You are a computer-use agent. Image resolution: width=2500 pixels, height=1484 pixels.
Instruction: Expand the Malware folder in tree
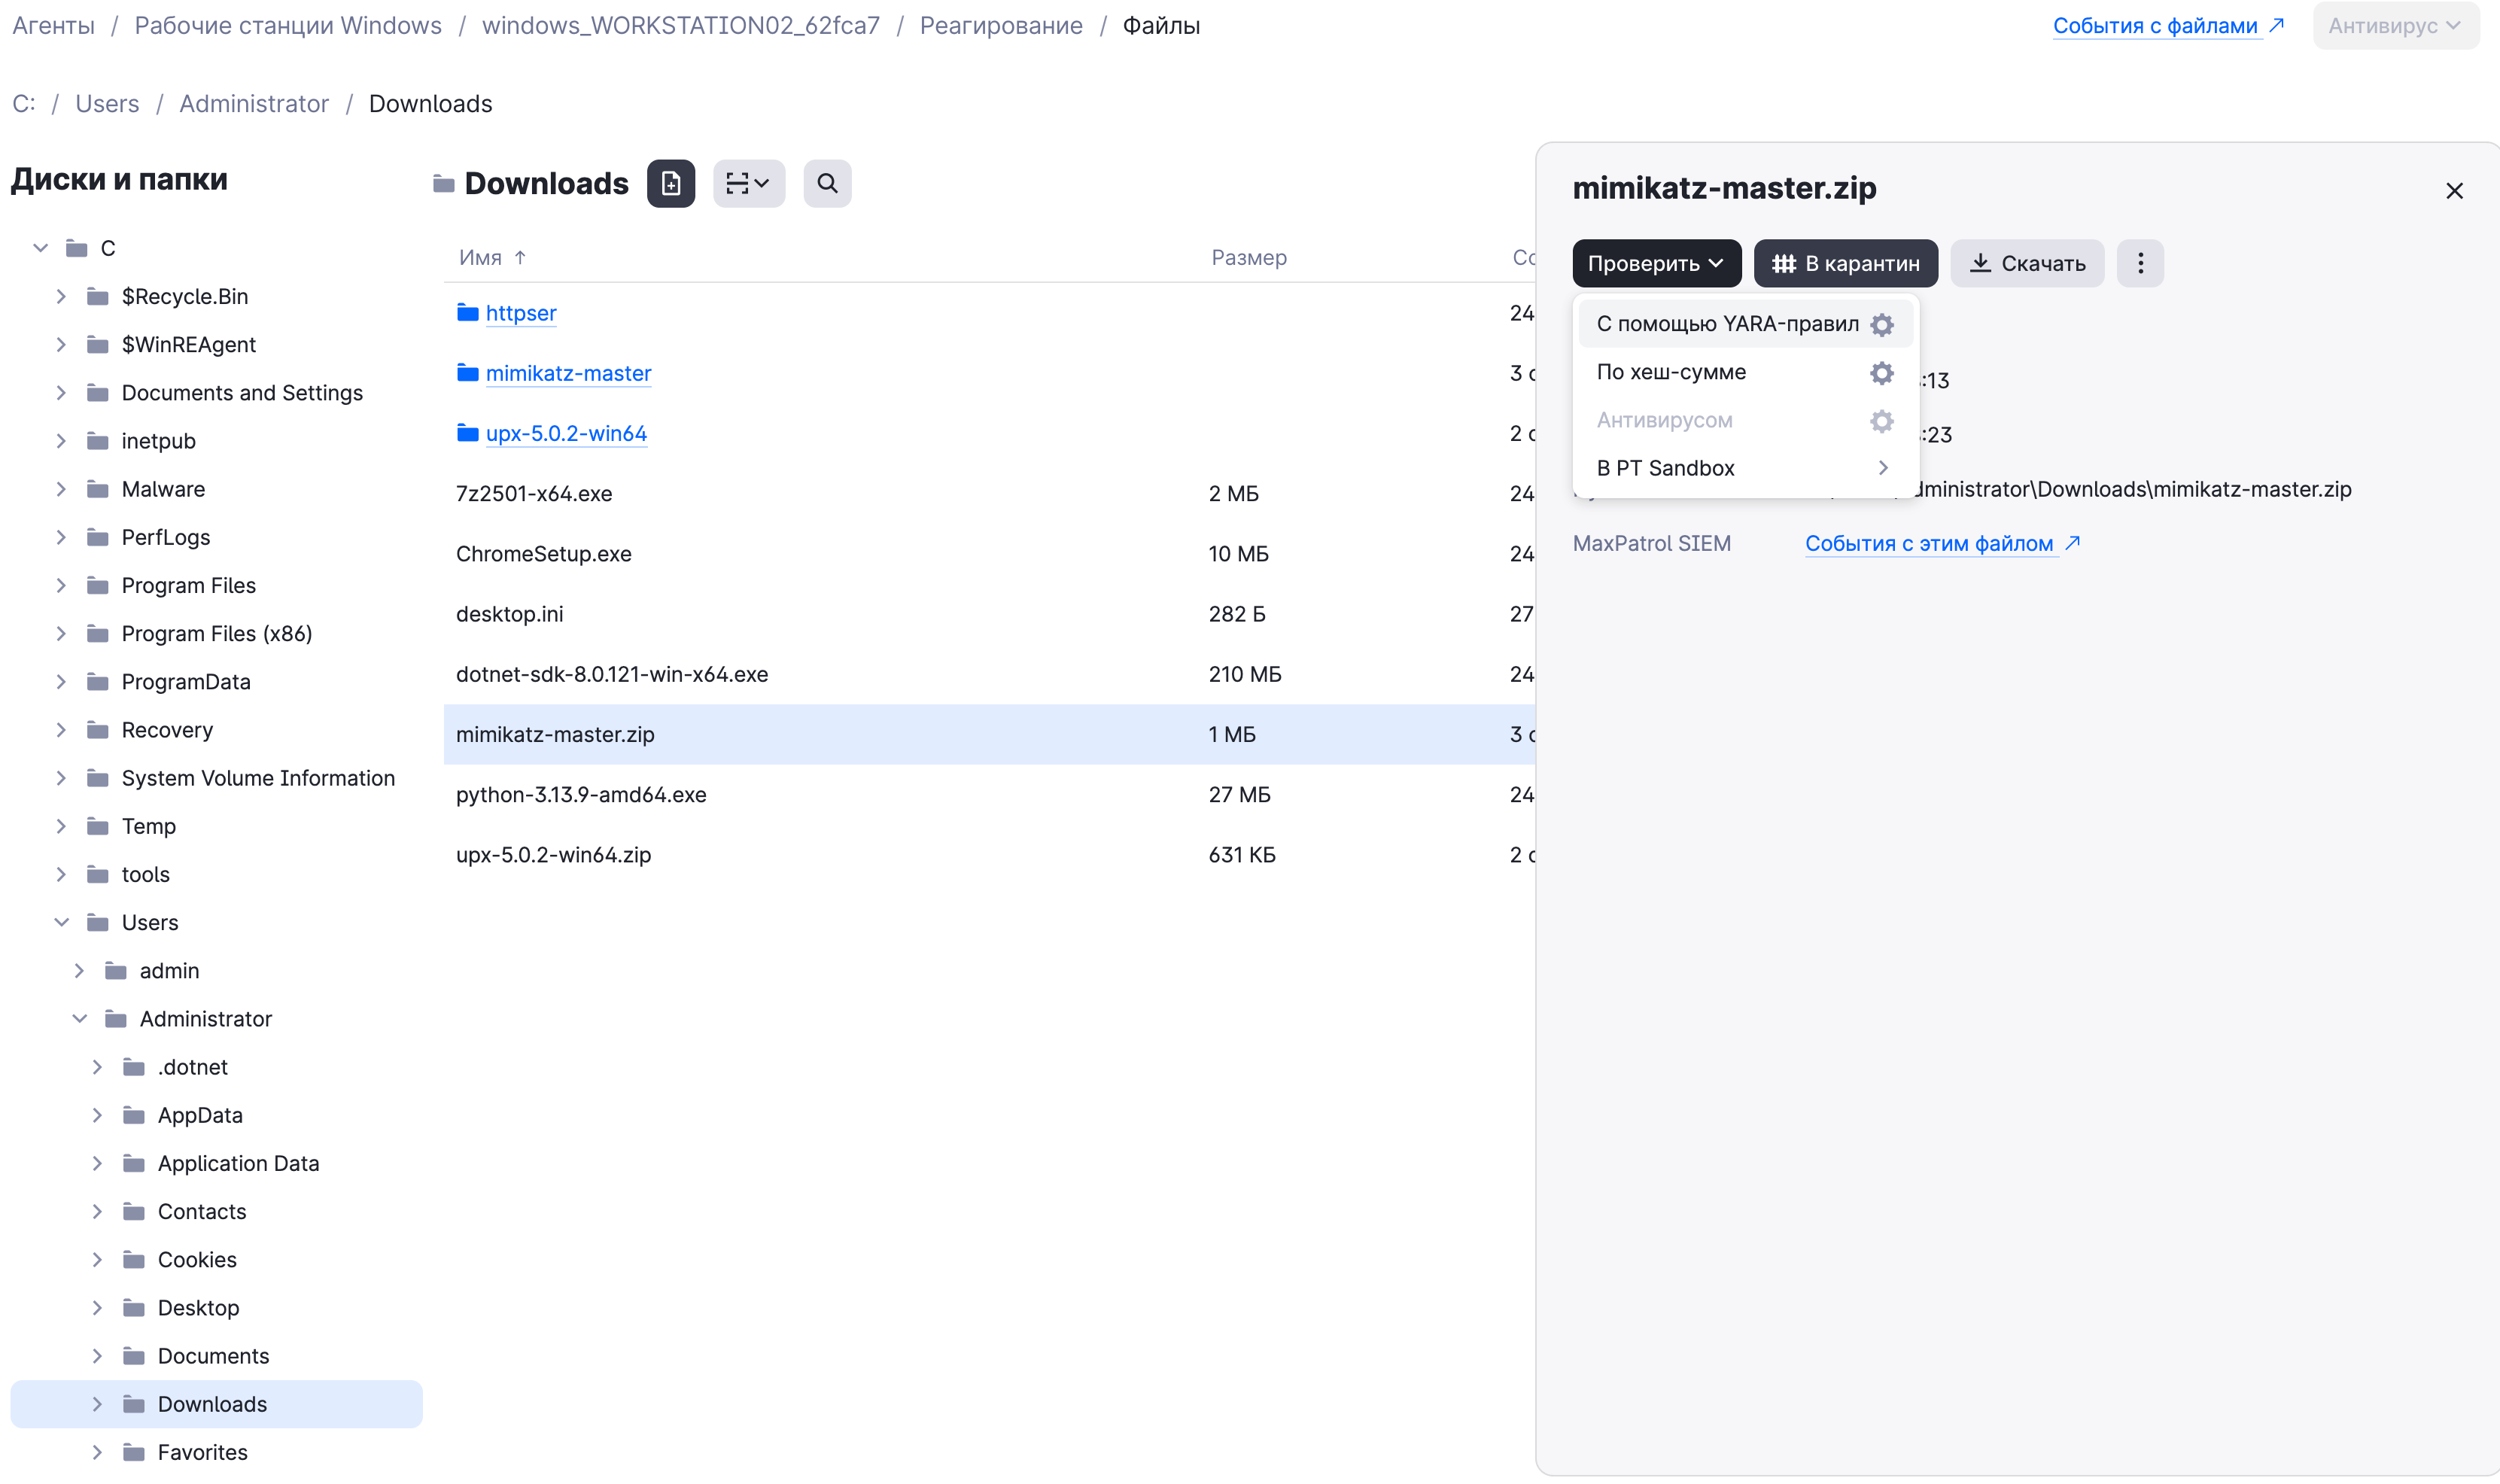61,489
